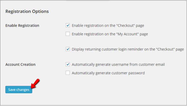Uncheck automatically generate username checkbox

(68, 64)
